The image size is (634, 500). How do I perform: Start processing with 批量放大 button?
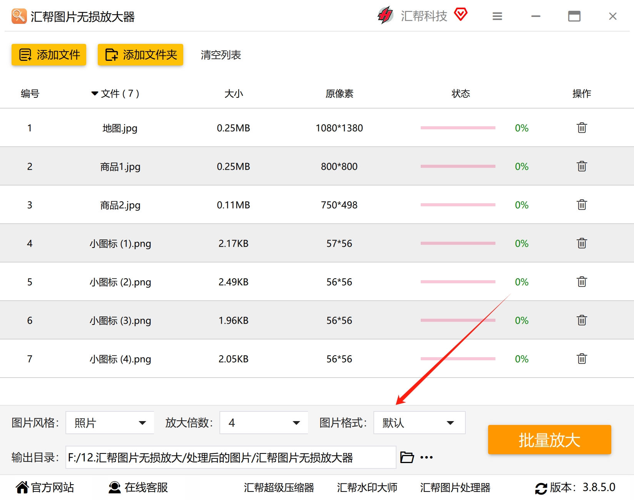pyautogui.click(x=549, y=440)
